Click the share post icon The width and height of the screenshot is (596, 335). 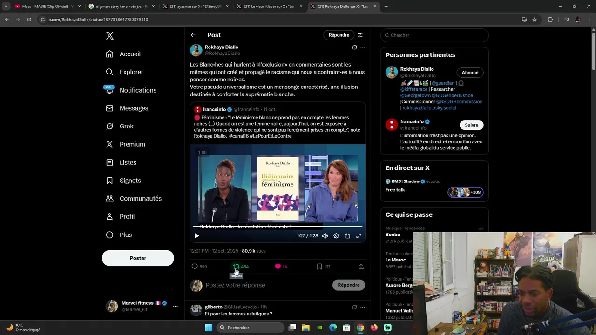361,267
